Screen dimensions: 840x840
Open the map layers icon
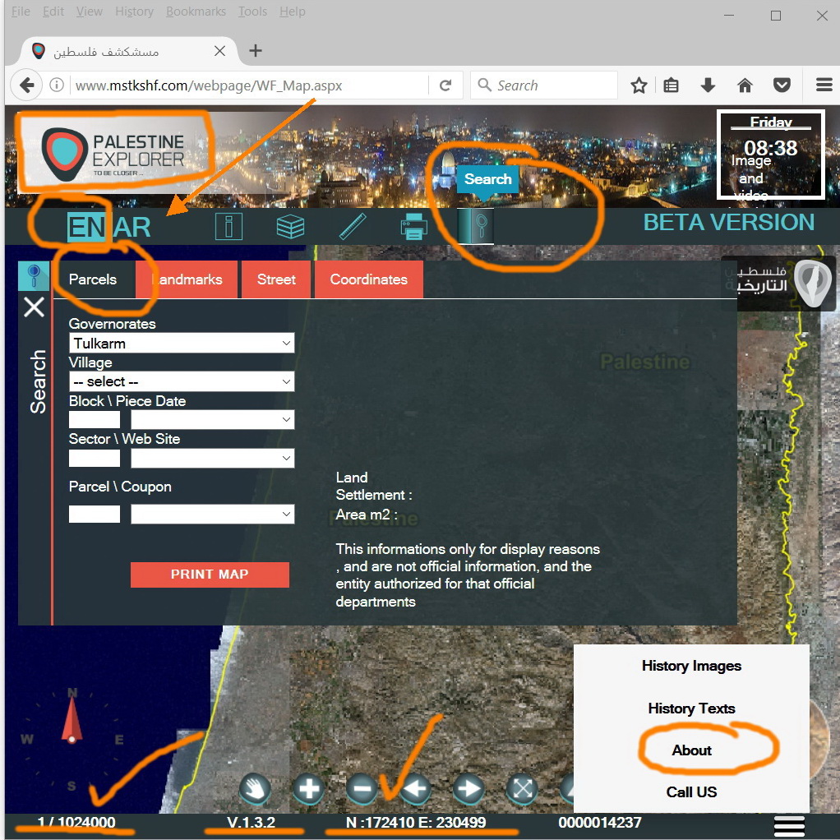pyautogui.click(x=290, y=226)
